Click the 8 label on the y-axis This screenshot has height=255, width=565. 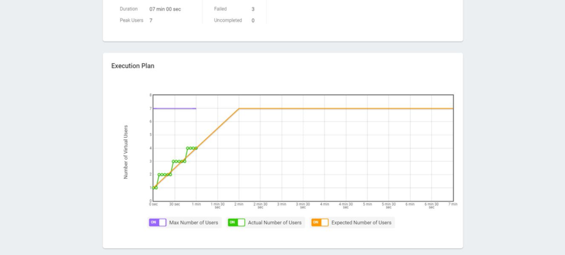[x=150, y=95]
